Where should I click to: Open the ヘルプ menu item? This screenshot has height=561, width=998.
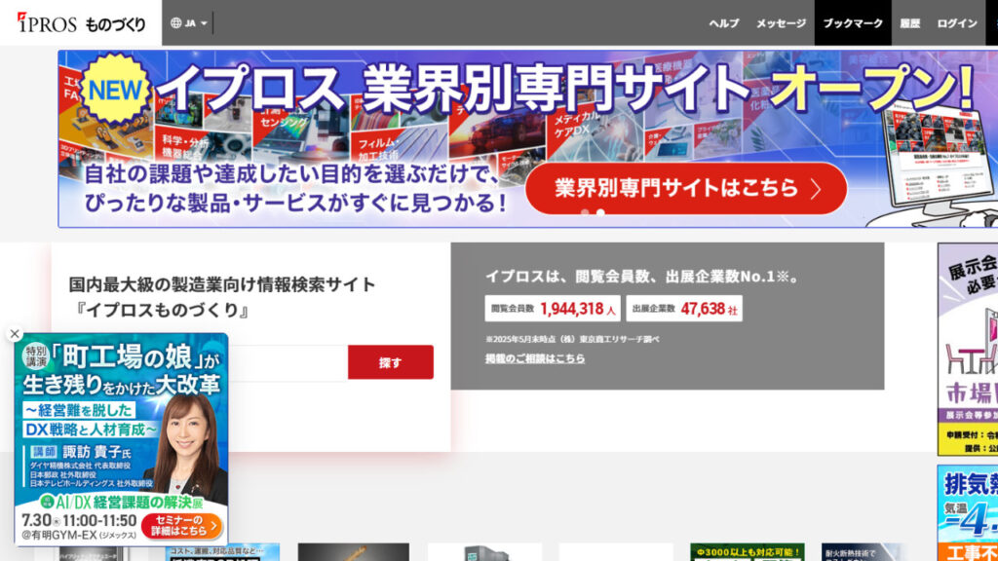pos(724,23)
